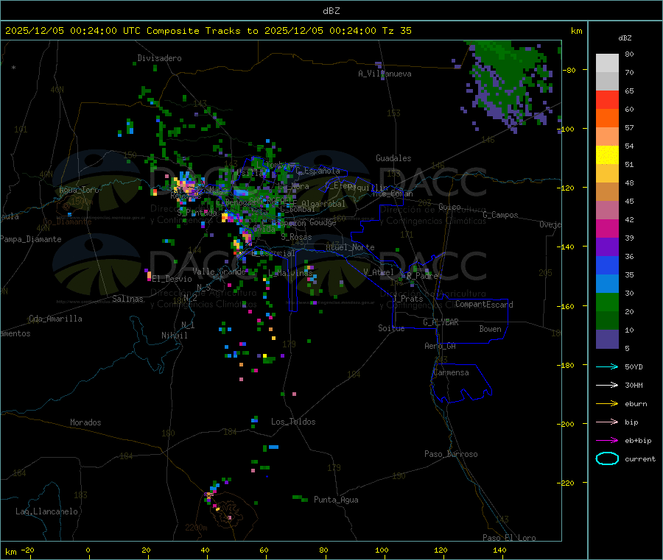Click the 'S_Rosas' map label
This screenshot has height=560, width=663.
(296, 238)
